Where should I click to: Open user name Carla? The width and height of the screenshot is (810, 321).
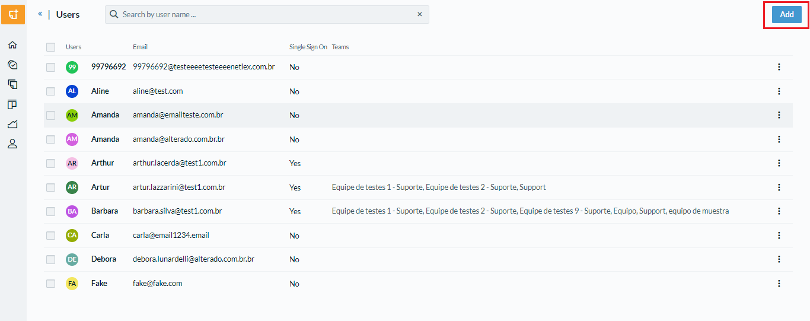(100, 235)
